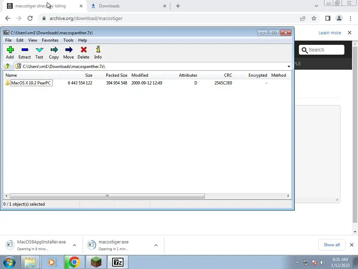Open Chrome's tab search dropdown
This screenshot has height=269, width=358.
[316, 6]
